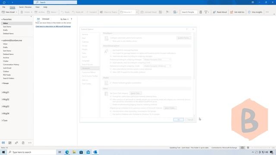This screenshot has height=155, width=276.
Task: Expand the Mig03 mailbox
Action: click(2, 106)
